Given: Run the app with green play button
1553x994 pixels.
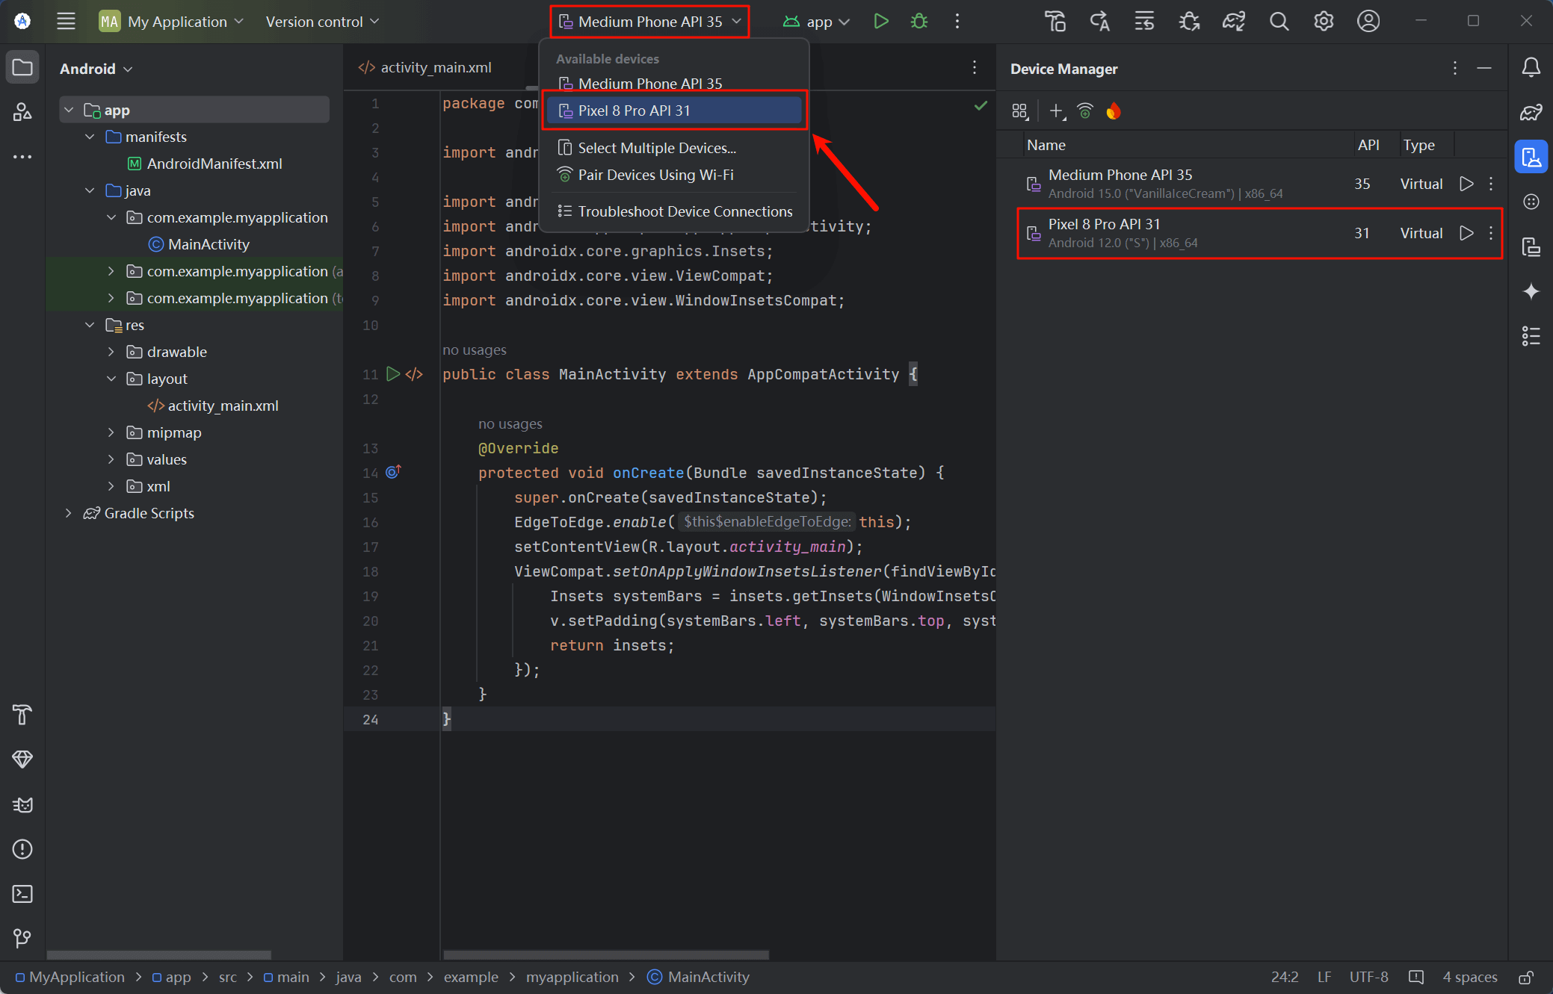Looking at the screenshot, I should pos(881,22).
